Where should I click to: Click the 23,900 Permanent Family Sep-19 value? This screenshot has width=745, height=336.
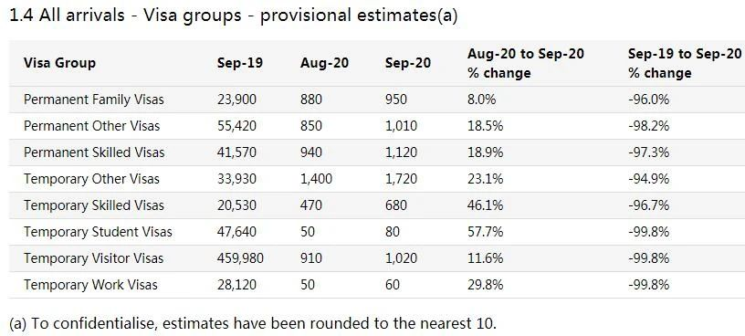click(x=236, y=100)
